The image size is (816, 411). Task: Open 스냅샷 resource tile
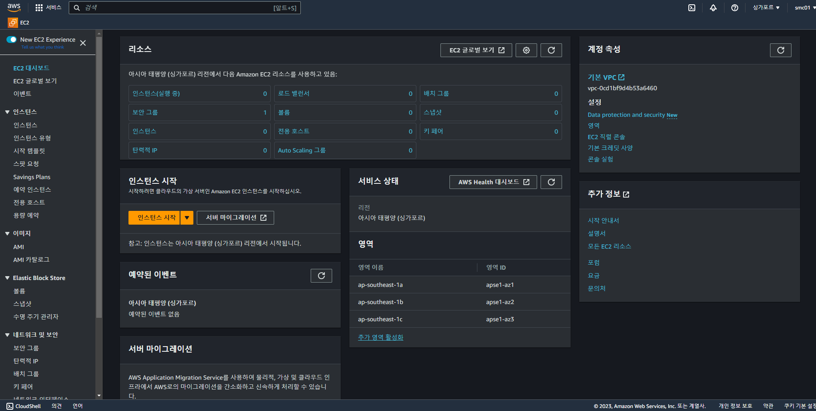[x=491, y=113]
